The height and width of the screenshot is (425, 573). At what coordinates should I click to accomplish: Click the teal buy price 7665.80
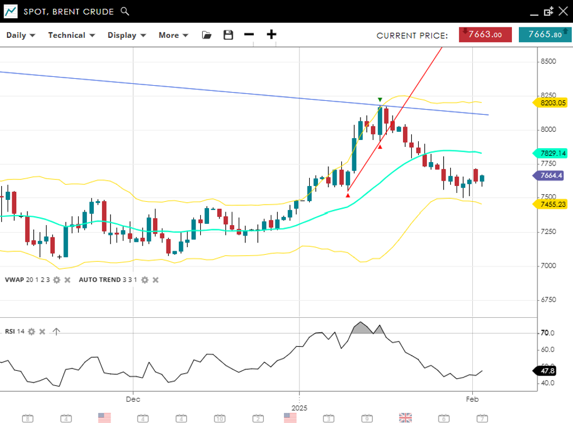544,34
